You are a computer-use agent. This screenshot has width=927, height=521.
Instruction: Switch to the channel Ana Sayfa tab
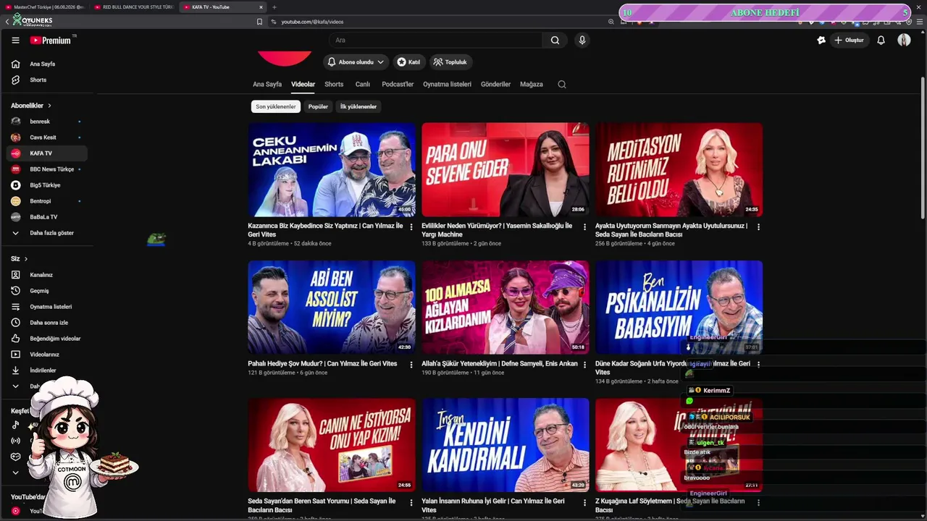[x=267, y=85]
